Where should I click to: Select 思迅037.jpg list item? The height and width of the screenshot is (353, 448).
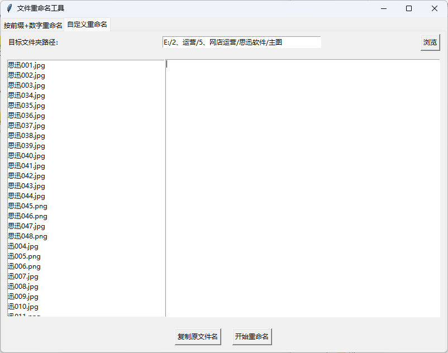[27, 126]
